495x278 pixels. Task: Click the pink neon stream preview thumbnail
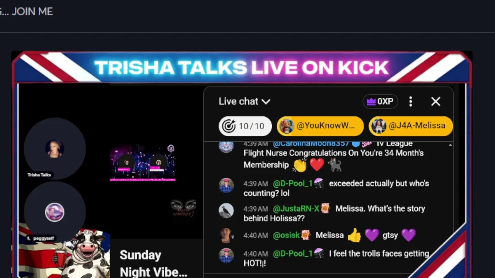[x=143, y=163]
